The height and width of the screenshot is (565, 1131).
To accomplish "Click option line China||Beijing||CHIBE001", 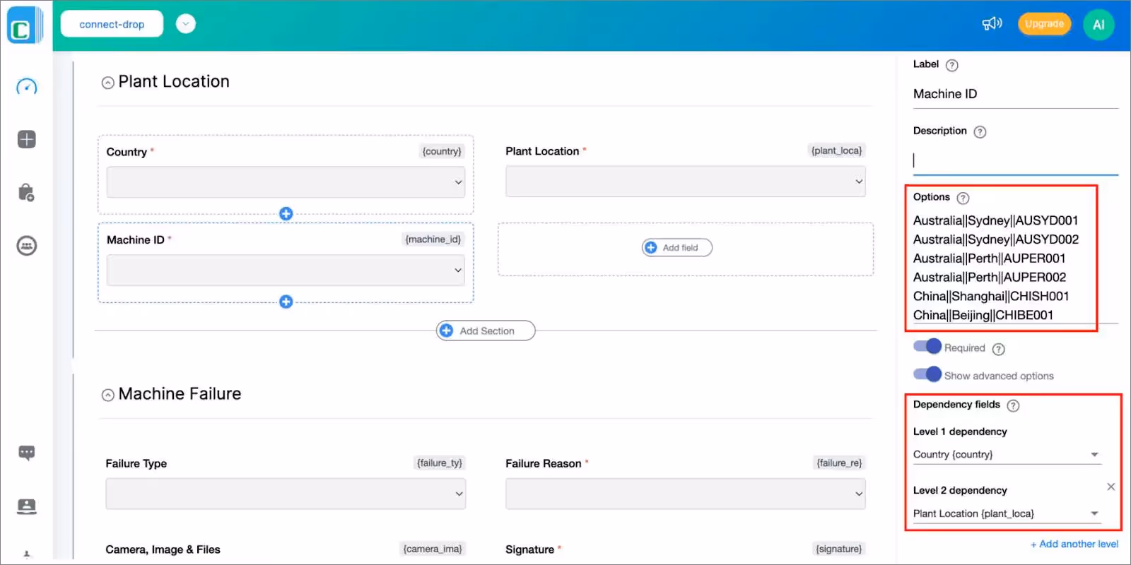I will [983, 315].
